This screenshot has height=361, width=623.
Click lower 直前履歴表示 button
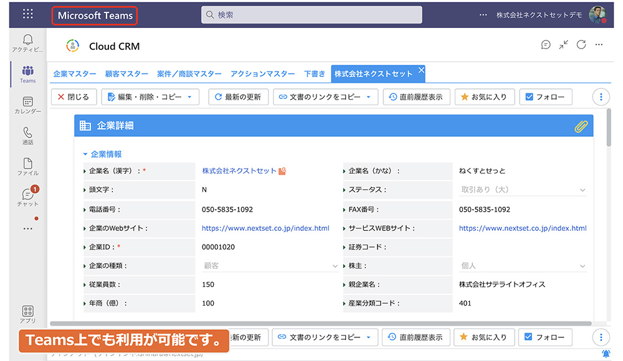point(416,337)
